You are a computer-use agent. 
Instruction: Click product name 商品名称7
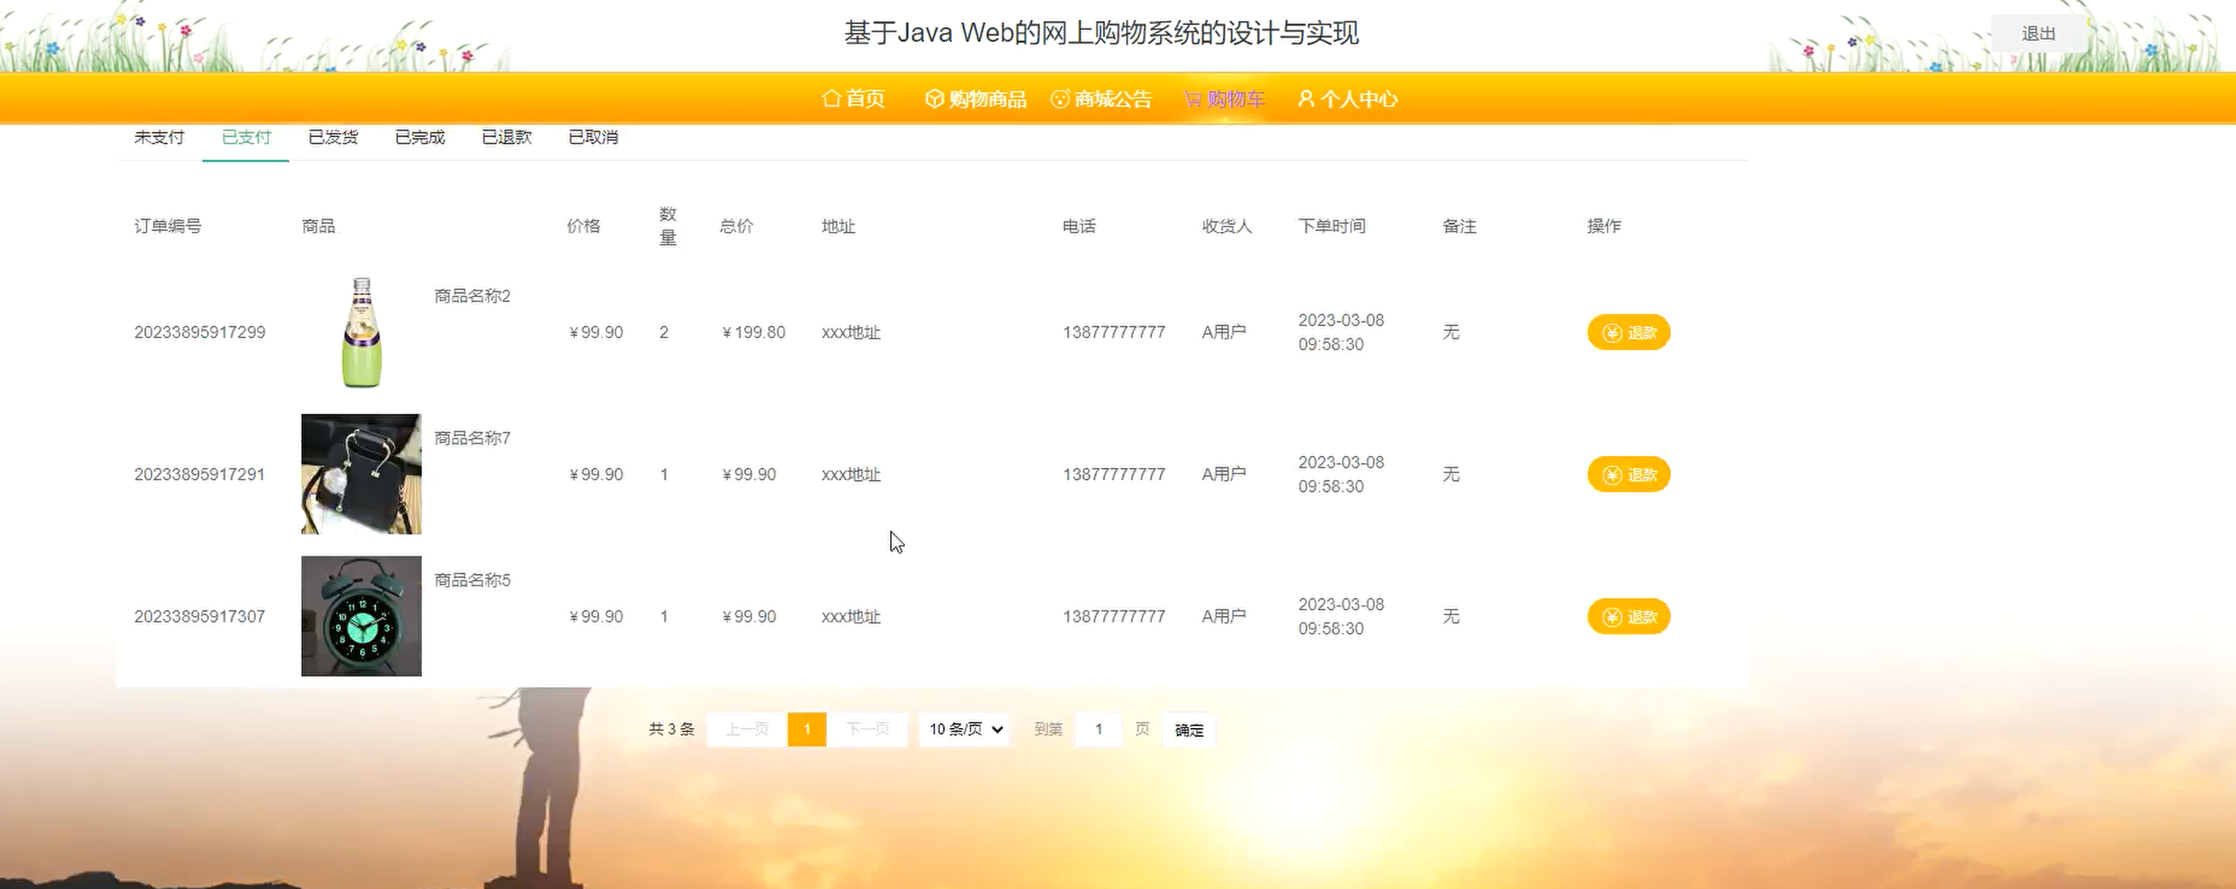[x=472, y=438]
